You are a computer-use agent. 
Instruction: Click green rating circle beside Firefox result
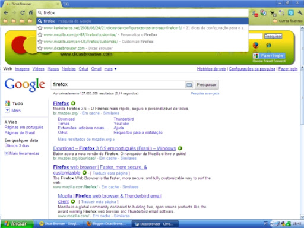tap(73, 103)
